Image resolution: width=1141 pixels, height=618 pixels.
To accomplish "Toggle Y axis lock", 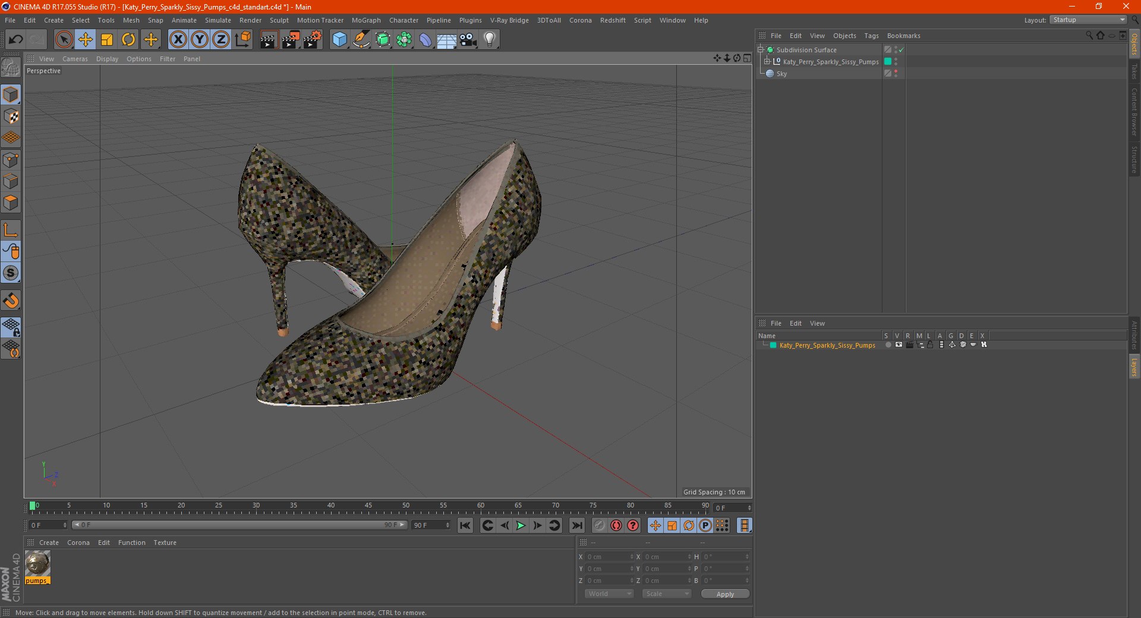I will point(200,40).
